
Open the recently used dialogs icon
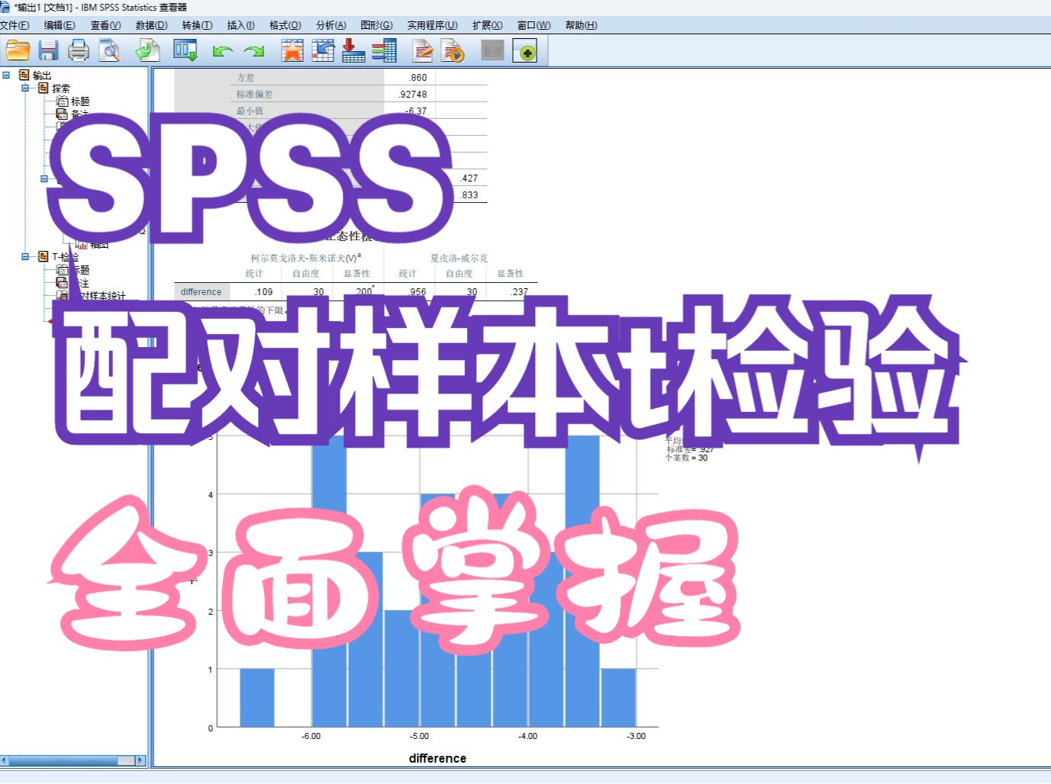point(185,51)
